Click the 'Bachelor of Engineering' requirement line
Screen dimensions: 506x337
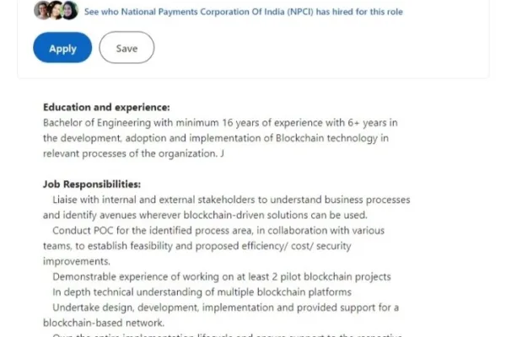(220, 123)
